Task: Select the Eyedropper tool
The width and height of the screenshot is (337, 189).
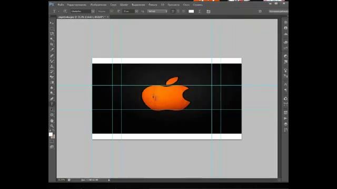Action: [x=52, y=49]
